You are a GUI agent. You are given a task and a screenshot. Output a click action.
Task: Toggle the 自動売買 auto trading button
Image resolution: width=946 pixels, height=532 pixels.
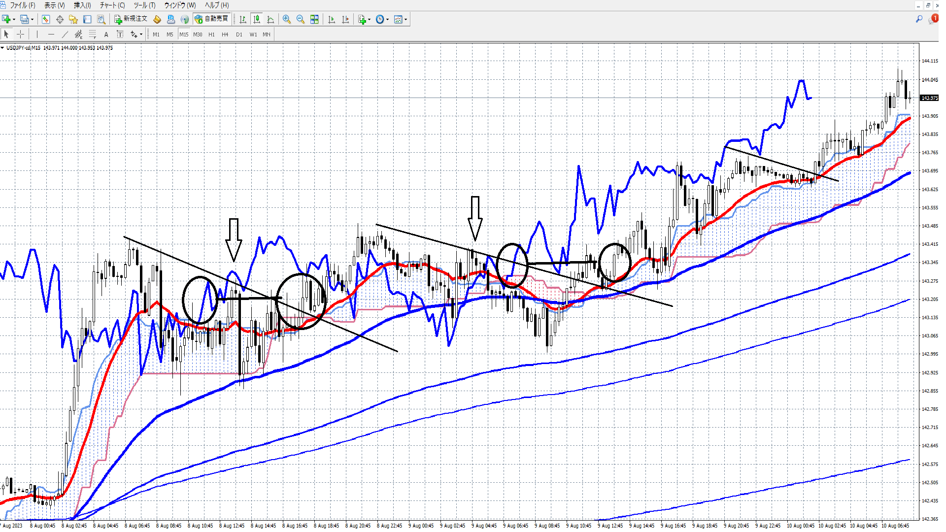tap(211, 19)
